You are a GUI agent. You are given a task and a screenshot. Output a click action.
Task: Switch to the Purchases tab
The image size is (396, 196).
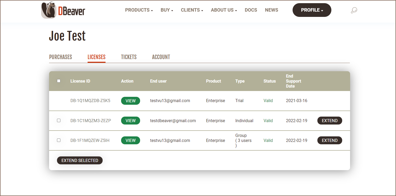60,57
